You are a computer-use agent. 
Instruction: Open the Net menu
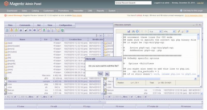(39, 25)
